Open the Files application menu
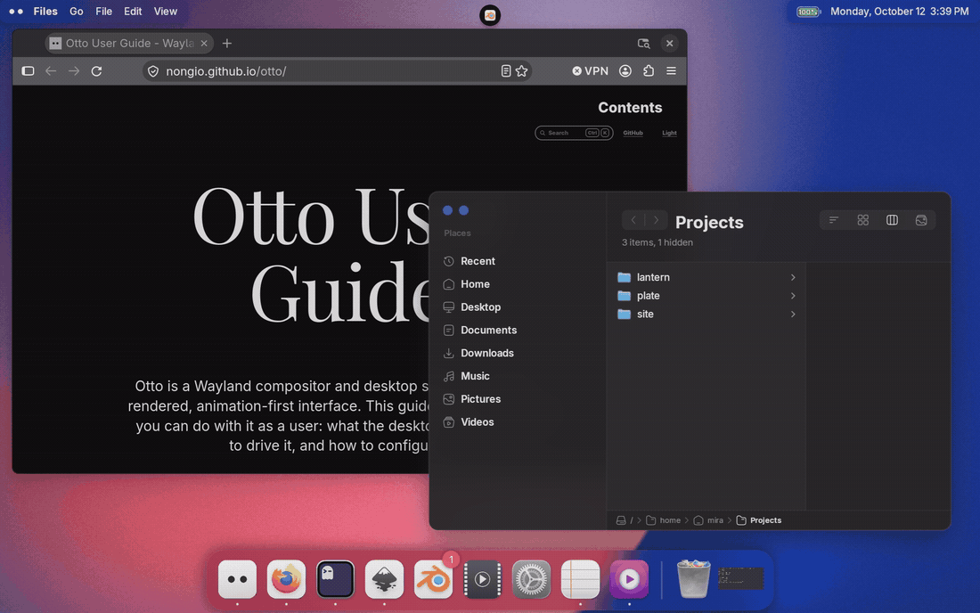The image size is (980, 613). pos(45,12)
